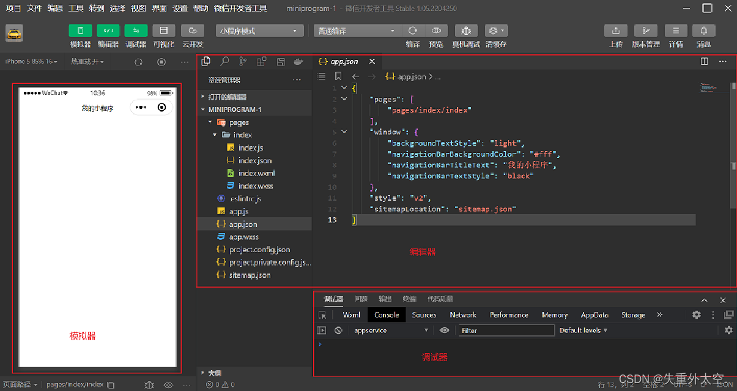This screenshot has width=737, height=391.
Task: Open the 工具 menu
Action: pos(76,8)
